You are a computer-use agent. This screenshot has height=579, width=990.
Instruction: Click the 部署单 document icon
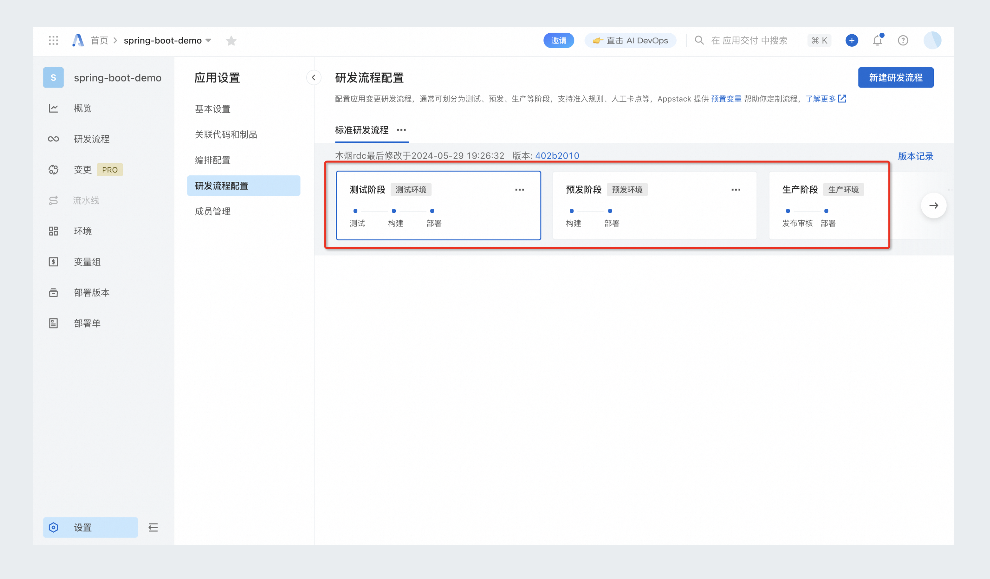point(54,323)
